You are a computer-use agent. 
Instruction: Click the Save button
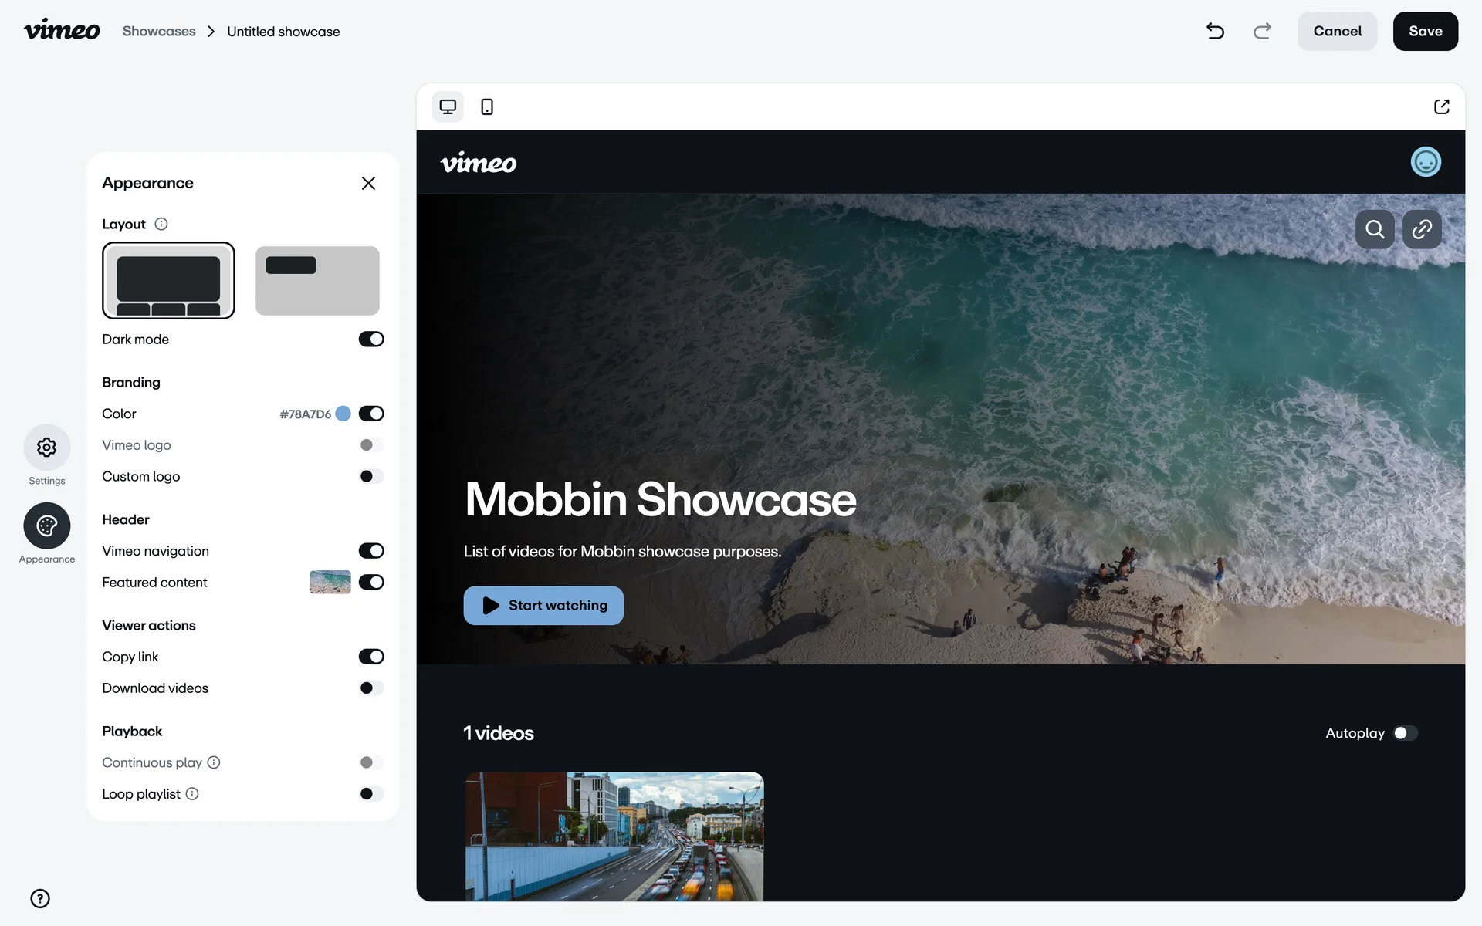tap(1425, 31)
